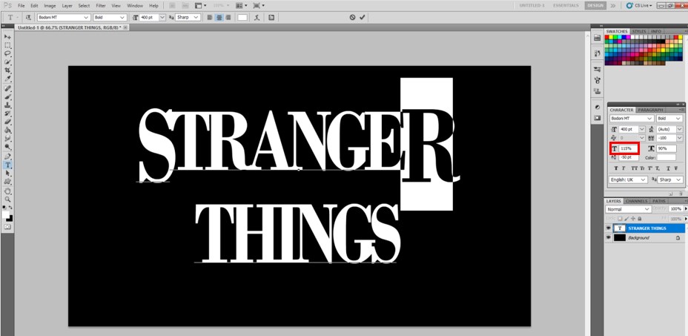
Task: Select the History Brush tool
Action: pyautogui.click(x=7, y=113)
